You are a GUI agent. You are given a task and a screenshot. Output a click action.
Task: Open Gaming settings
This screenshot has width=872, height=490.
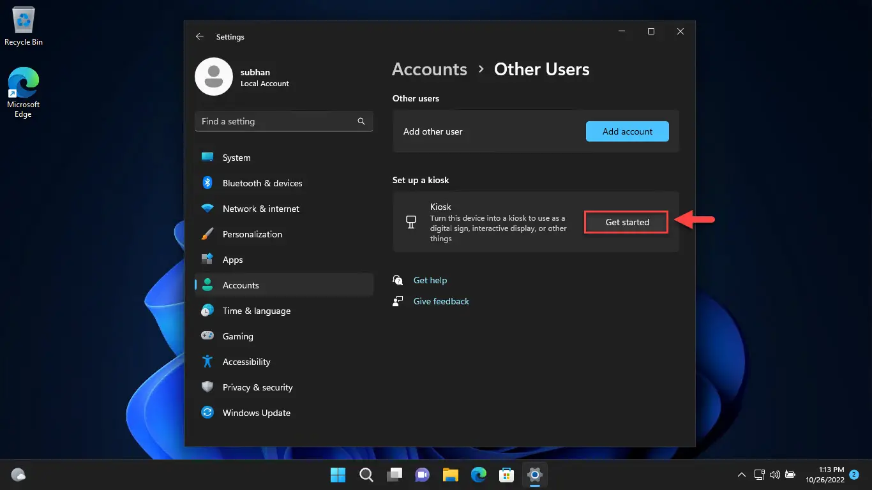coord(284,336)
